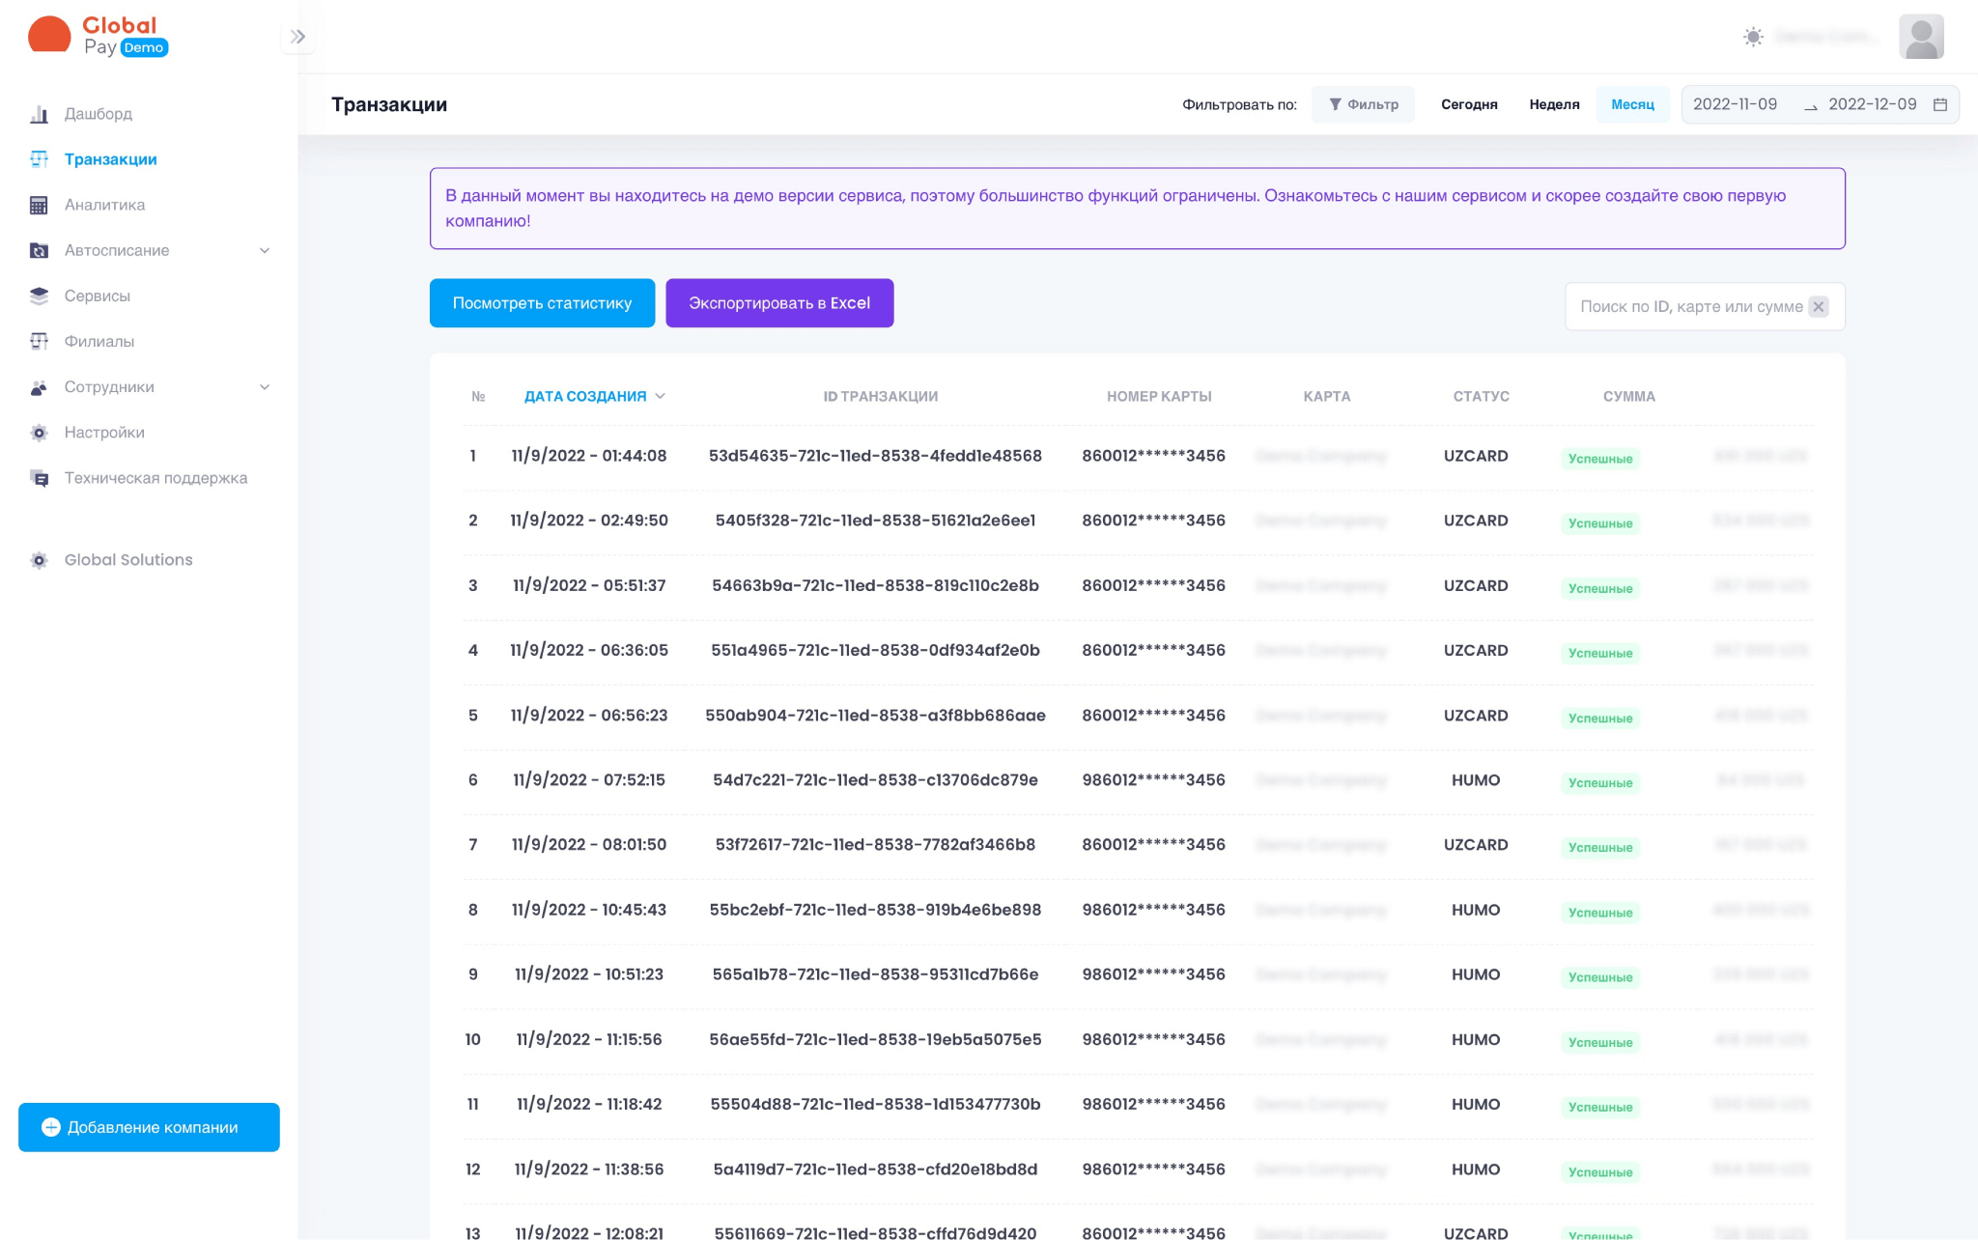Click the Global Solutions gear icon

point(39,560)
